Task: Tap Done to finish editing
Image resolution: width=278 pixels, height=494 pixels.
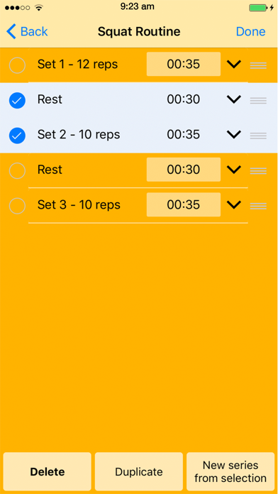Action: 250,31
